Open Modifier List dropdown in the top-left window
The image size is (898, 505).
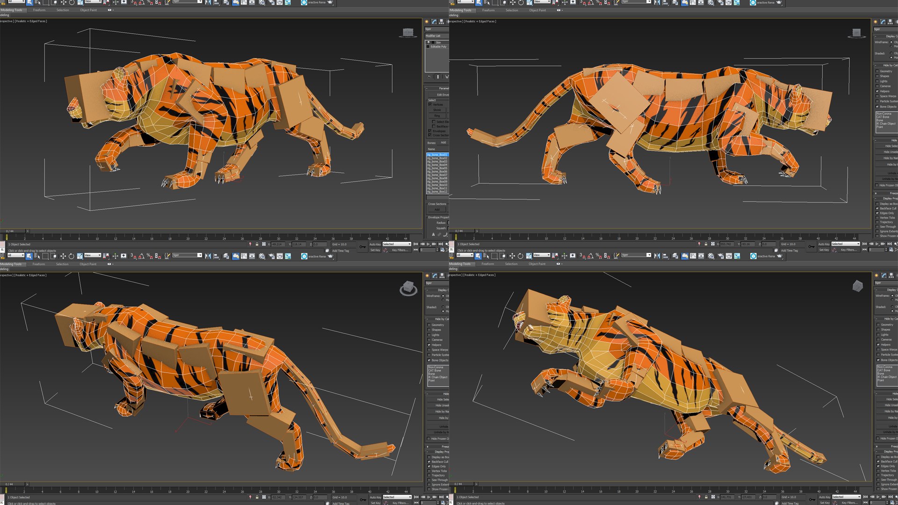(x=437, y=36)
